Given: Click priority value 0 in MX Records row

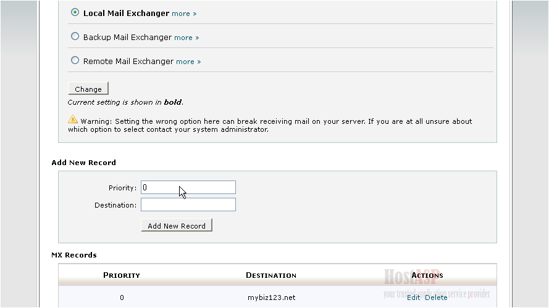Looking at the screenshot, I should point(122,298).
